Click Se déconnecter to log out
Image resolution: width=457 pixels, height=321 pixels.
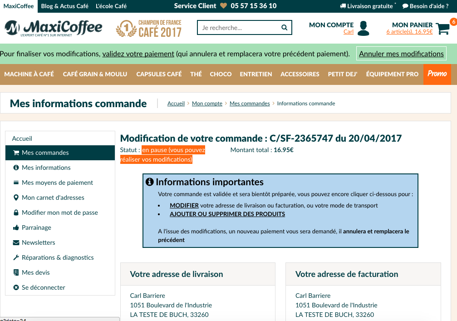click(60, 287)
